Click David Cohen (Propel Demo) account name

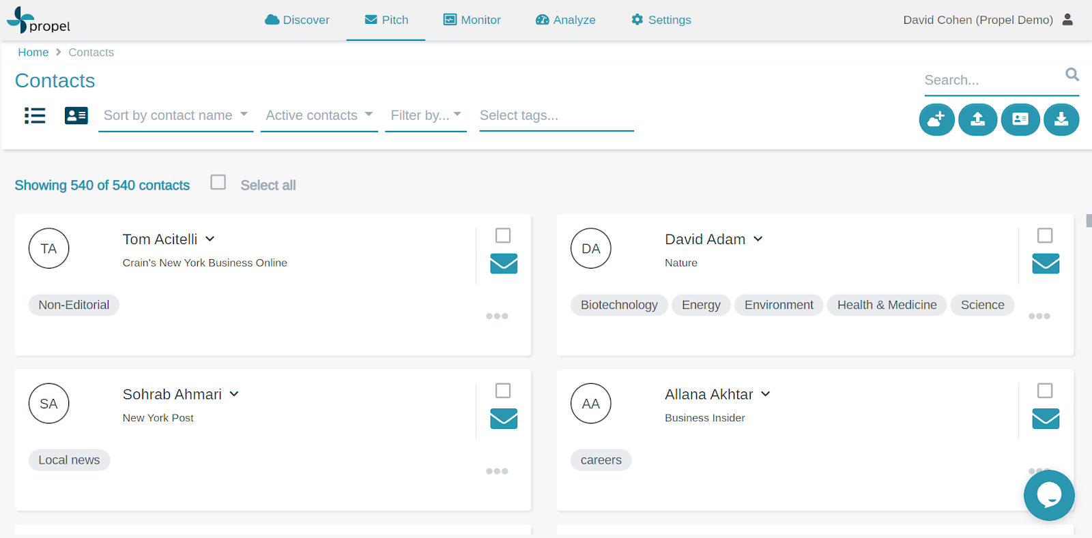pyautogui.click(x=978, y=20)
